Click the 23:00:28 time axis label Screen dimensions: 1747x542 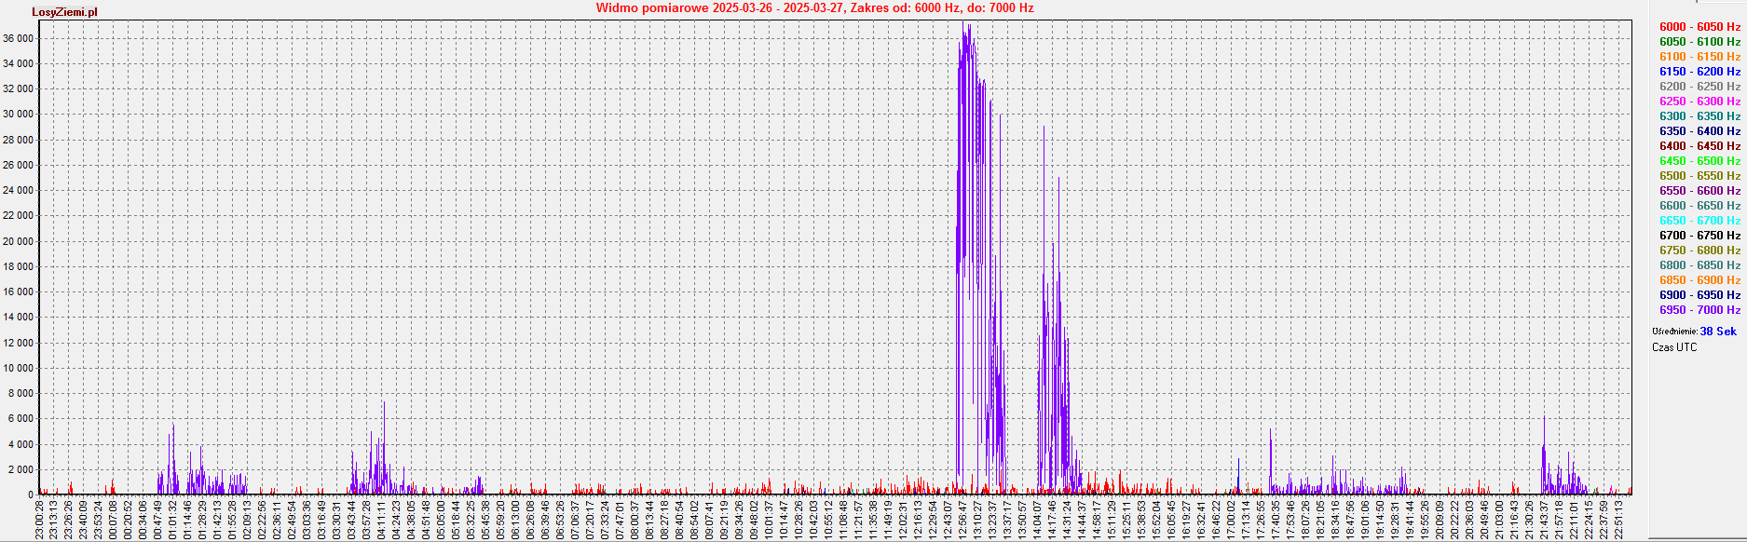click(x=40, y=520)
